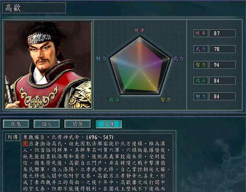Click the 列傳 label beside biography text
The width and height of the screenshot is (246, 192).
[13, 137]
